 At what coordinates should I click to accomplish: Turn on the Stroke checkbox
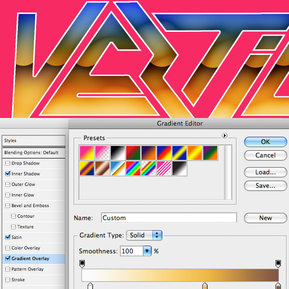click(x=8, y=279)
